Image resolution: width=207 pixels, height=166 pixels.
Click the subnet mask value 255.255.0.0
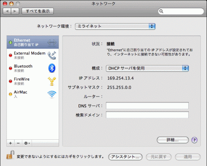[119, 87]
